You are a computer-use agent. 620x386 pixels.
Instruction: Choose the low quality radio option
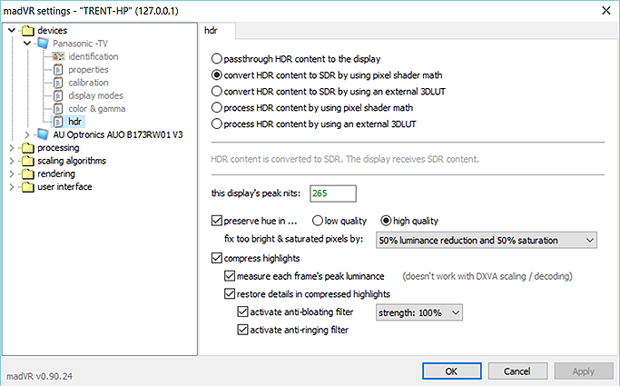[x=318, y=221]
